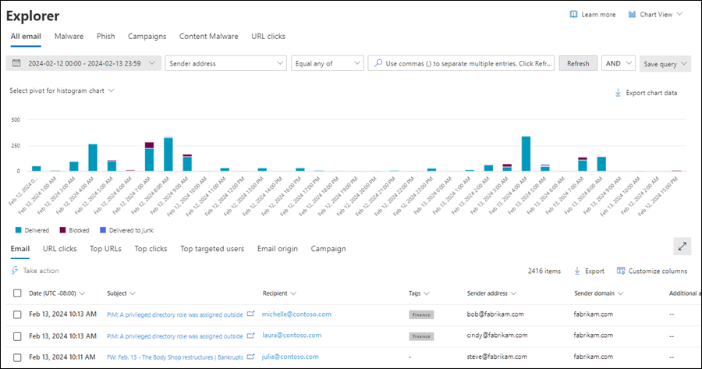
Task: Open the Top targeted users tab
Action: (212, 249)
